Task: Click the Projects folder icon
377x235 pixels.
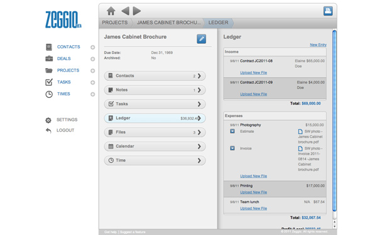Action: (x=49, y=70)
